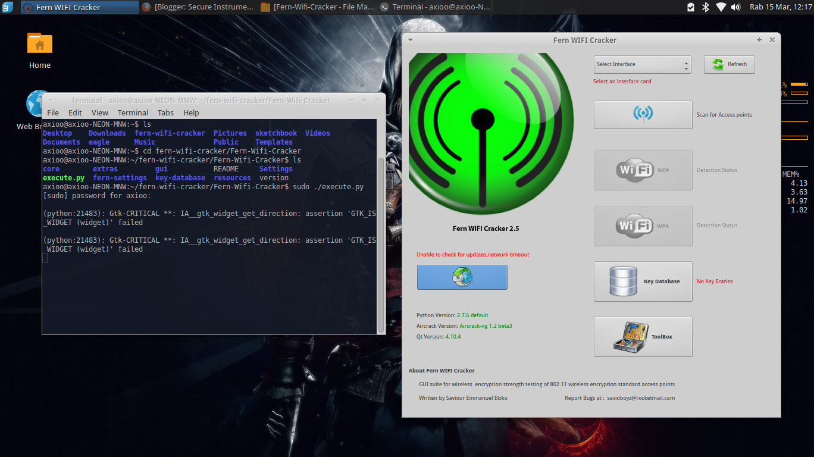Open the Tabs menu in Terminal
The image size is (814, 457).
click(165, 112)
